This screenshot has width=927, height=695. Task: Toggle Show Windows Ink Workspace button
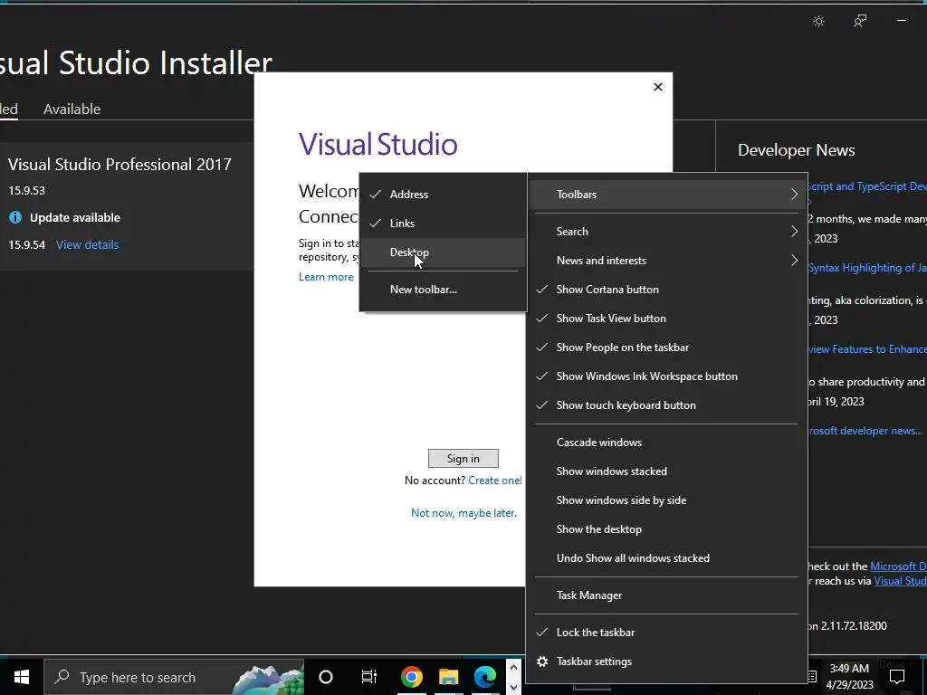667,376
